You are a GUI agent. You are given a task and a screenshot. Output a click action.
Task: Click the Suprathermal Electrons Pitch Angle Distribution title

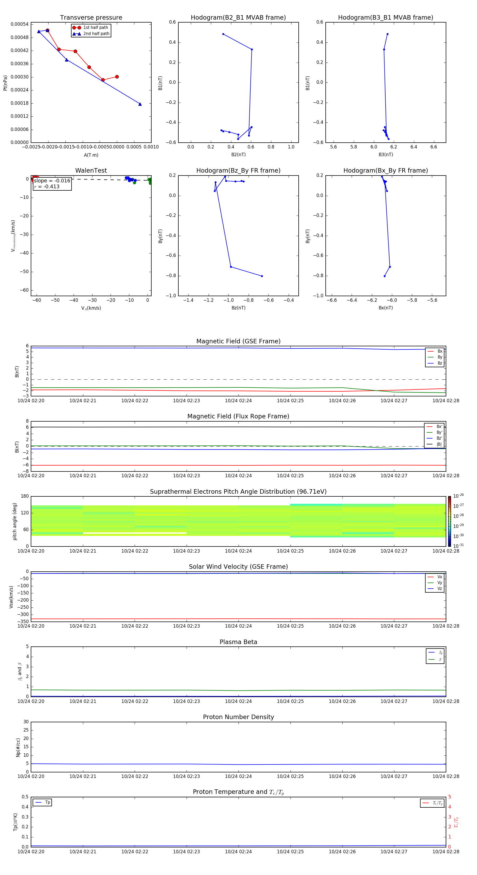(238, 492)
